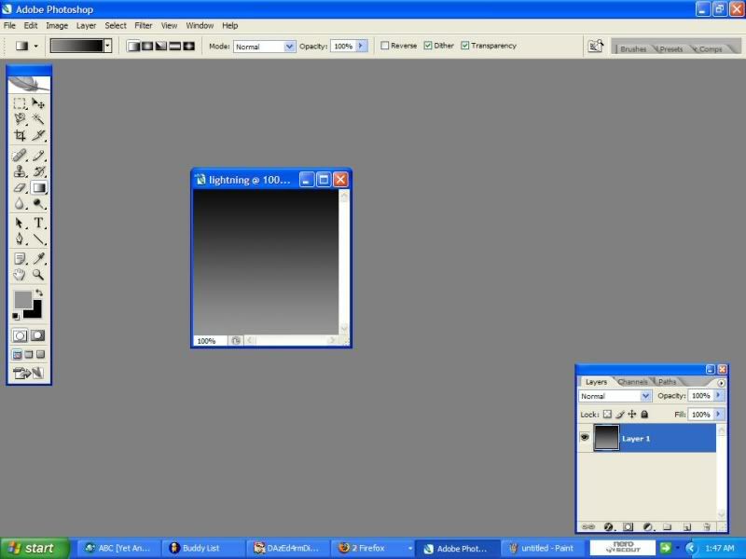Viewport: 746px width, 559px height.
Task: Select the Slice tool
Action: tap(38, 135)
